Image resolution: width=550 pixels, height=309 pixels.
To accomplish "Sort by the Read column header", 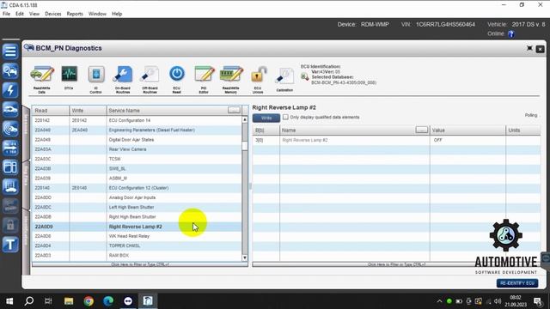I will [x=51, y=111].
